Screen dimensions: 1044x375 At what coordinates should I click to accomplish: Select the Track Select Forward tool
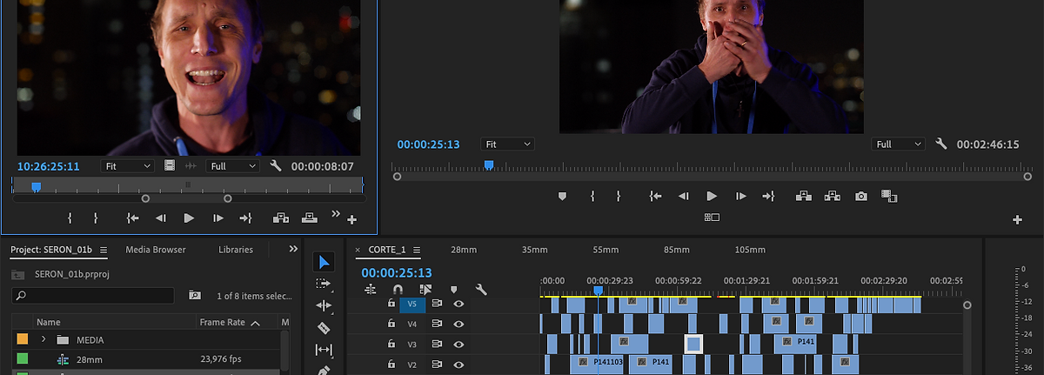(324, 284)
